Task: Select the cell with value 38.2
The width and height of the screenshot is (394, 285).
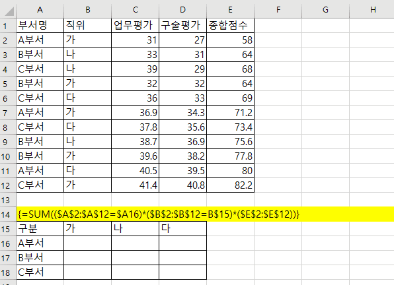Action: pyautogui.click(x=182, y=156)
